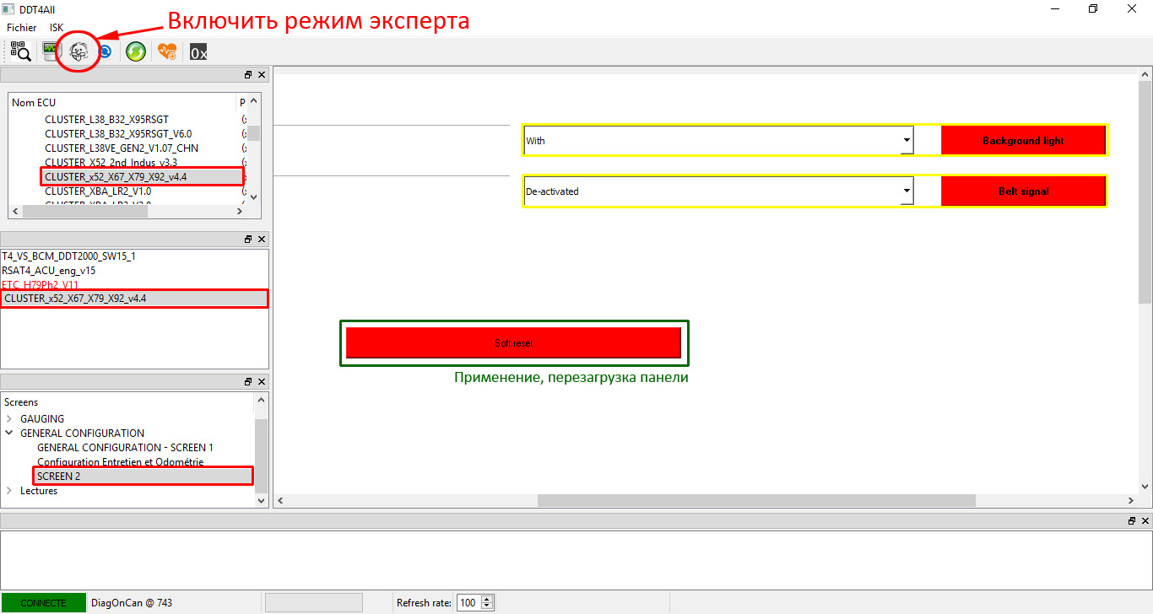Expand the Lectures tree node
The width and height of the screenshot is (1153, 614).
point(9,491)
